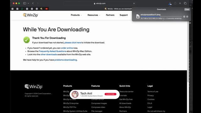Click the download progress bar

(161, 17)
